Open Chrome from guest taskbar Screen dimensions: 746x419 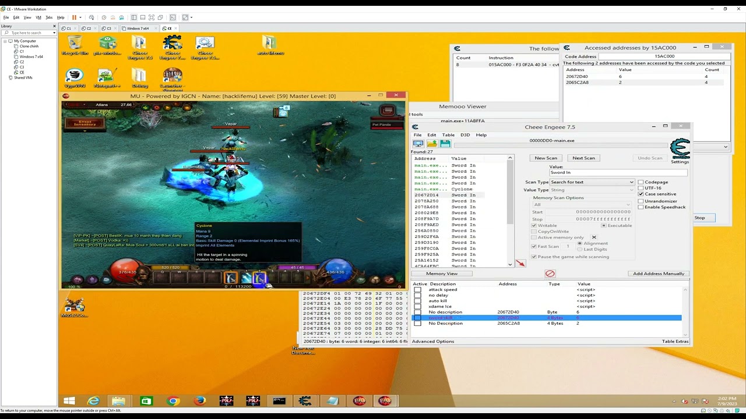[x=173, y=401]
